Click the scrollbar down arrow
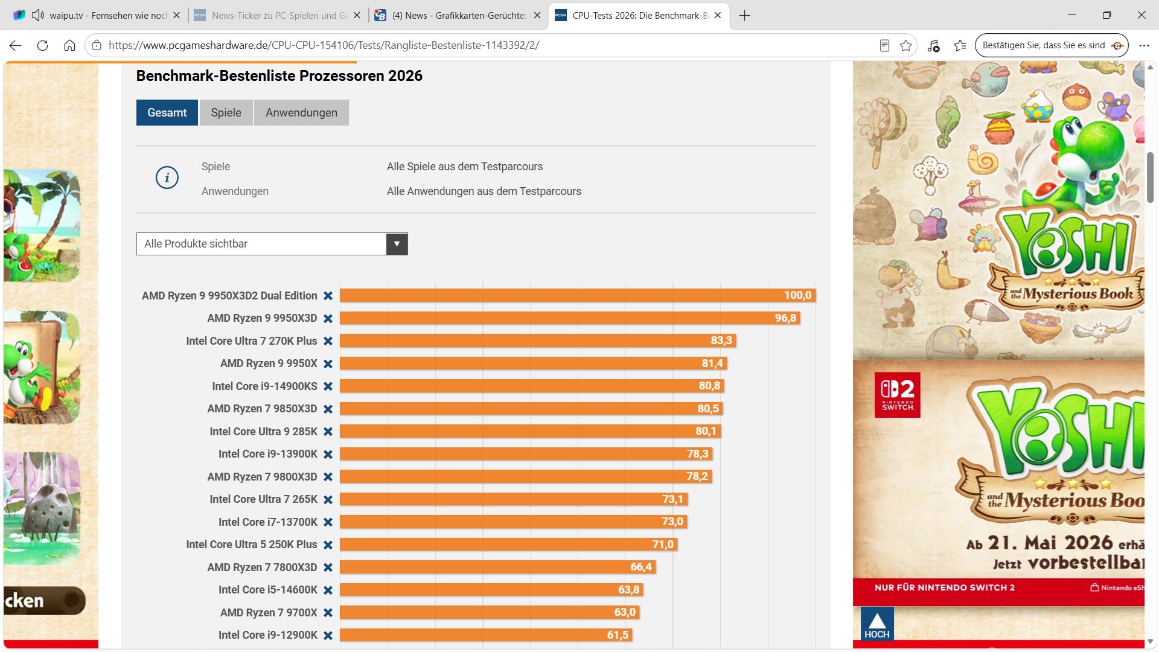1159x652 pixels. (x=1150, y=642)
